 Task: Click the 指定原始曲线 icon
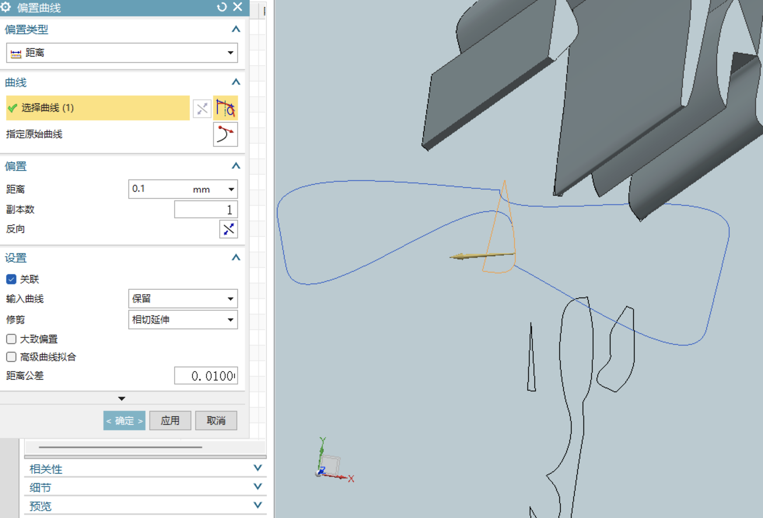(225, 134)
